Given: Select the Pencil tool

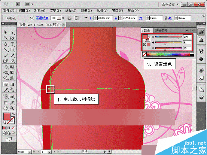Looking at the screenshot, I should tap(12, 55).
